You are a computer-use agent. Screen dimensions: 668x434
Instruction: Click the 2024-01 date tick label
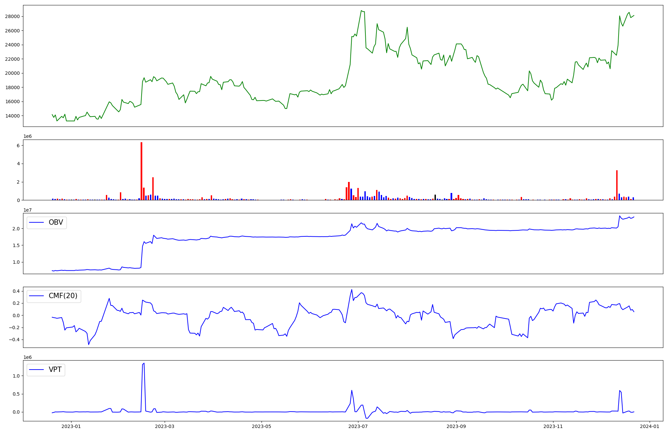[650, 426]
